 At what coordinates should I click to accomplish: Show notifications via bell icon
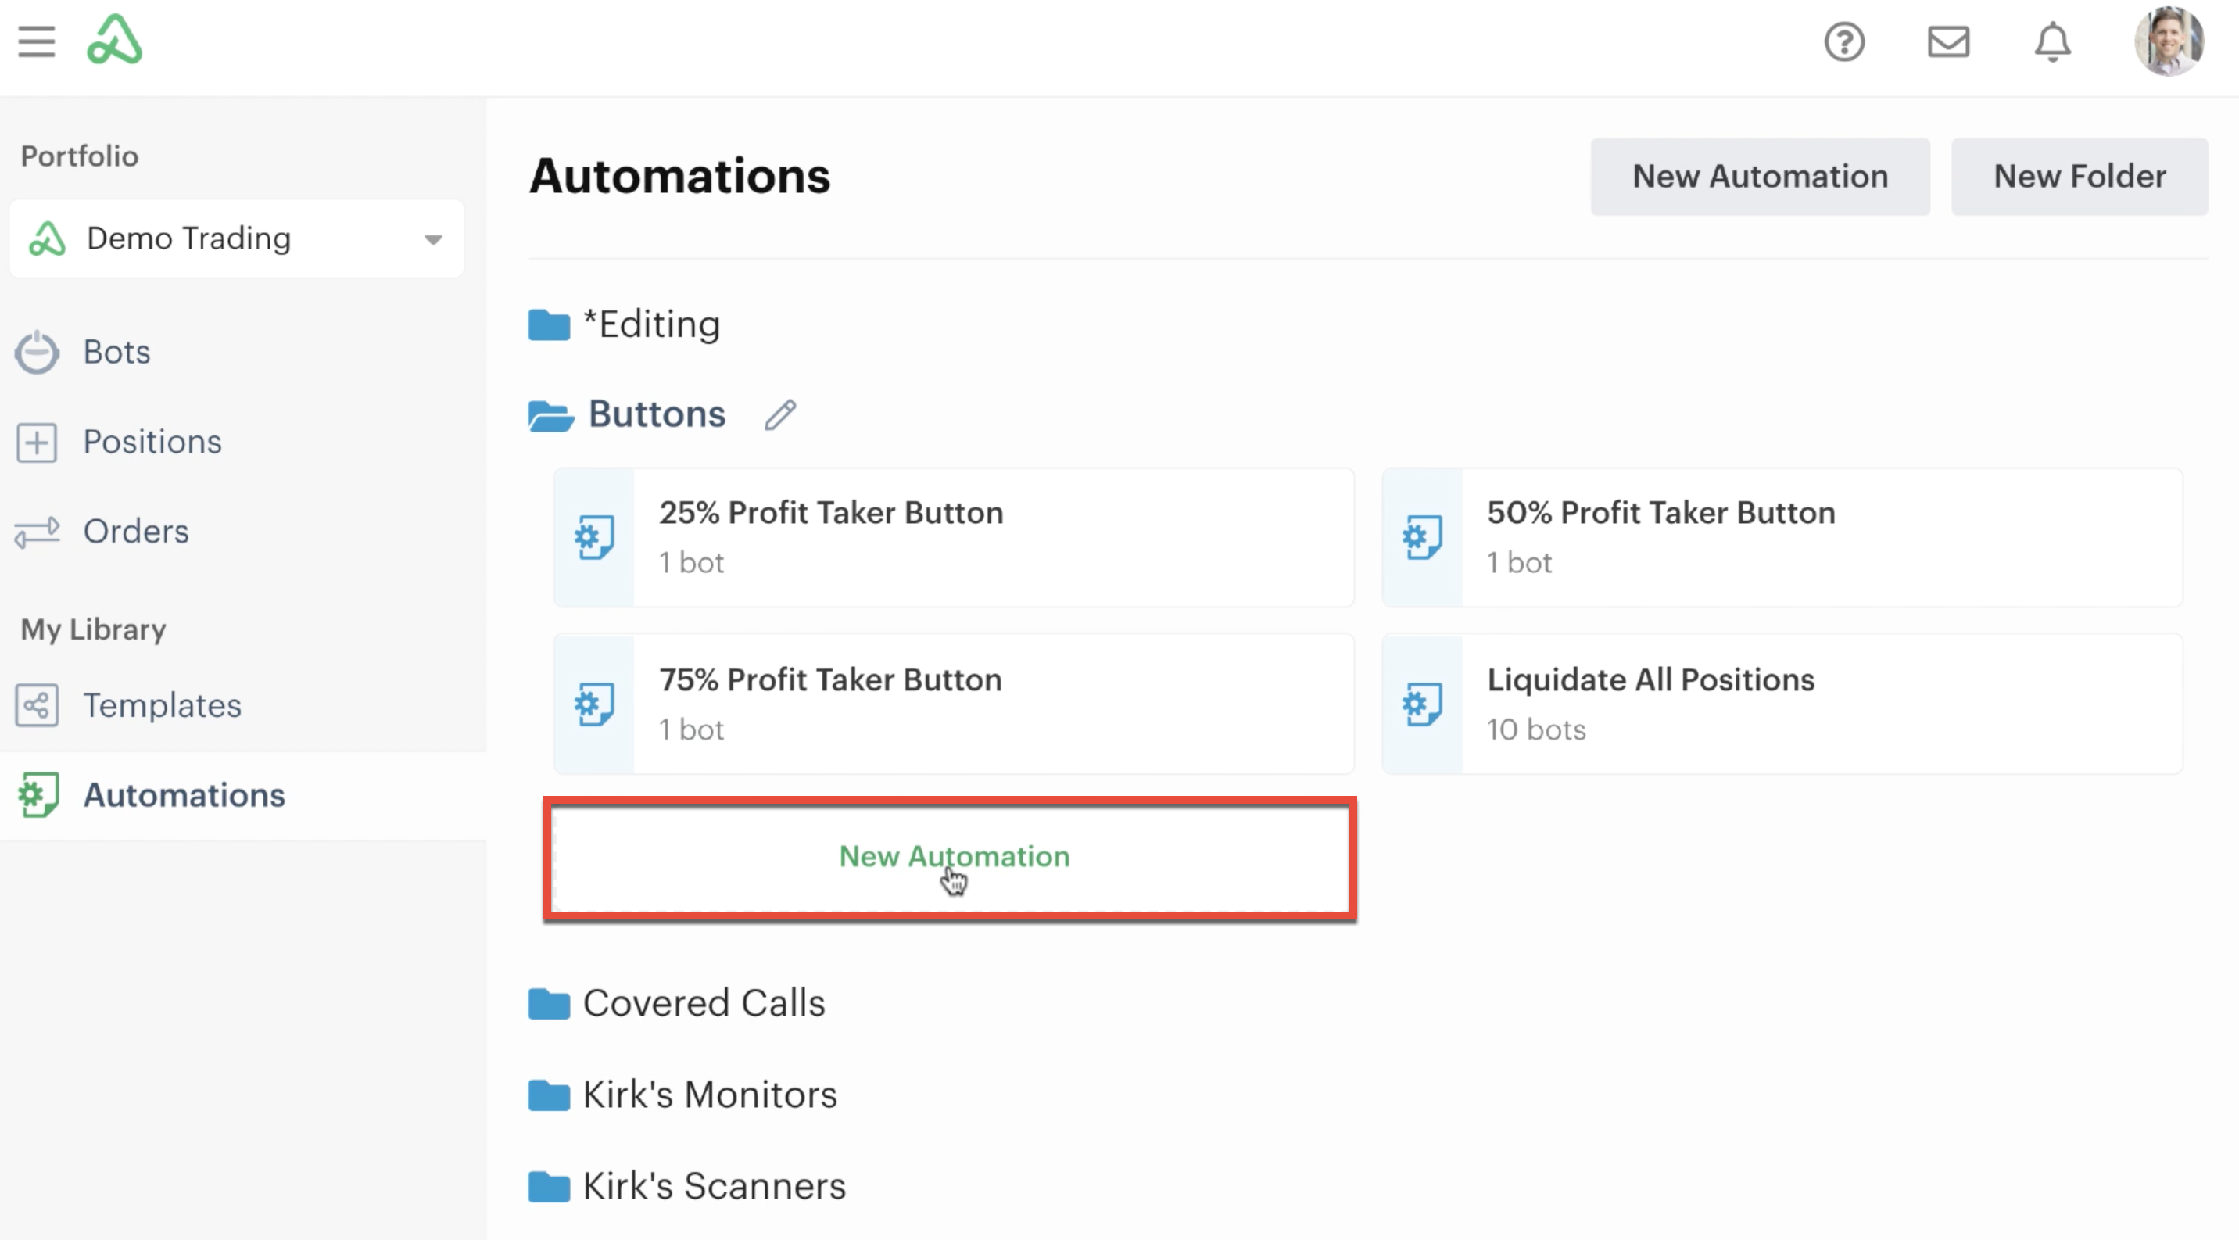tap(2052, 41)
